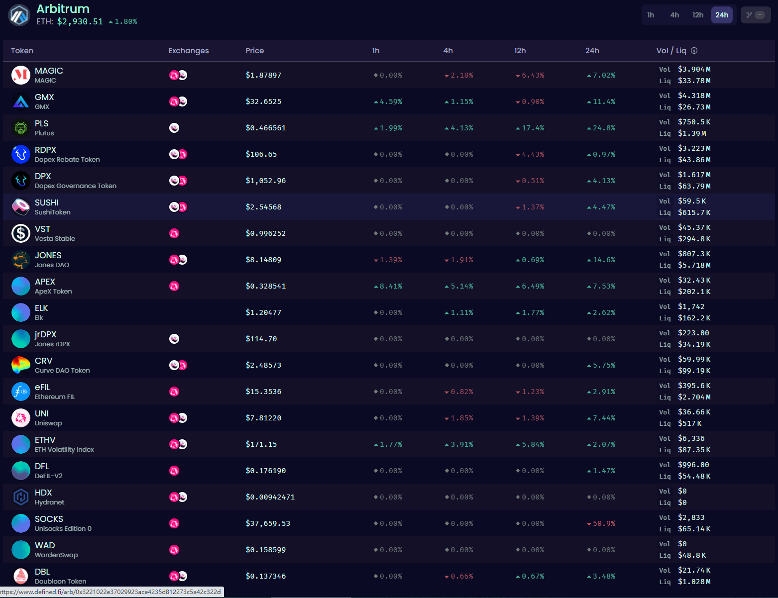Sort by the Token column header
The height and width of the screenshot is (598, 778).
tap(22, 50)
